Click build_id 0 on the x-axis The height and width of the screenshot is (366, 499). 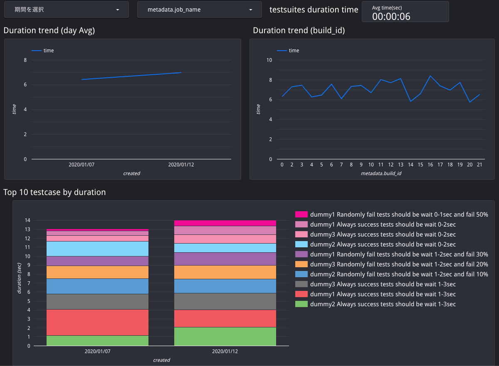pyautogui.click(x=282, y=165)
